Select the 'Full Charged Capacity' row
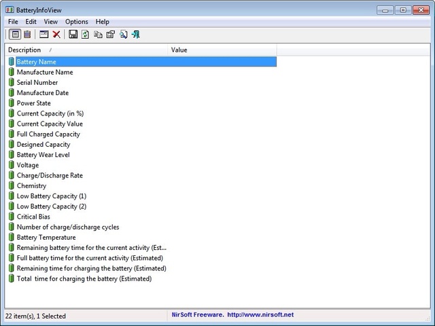 pos(142,134)
